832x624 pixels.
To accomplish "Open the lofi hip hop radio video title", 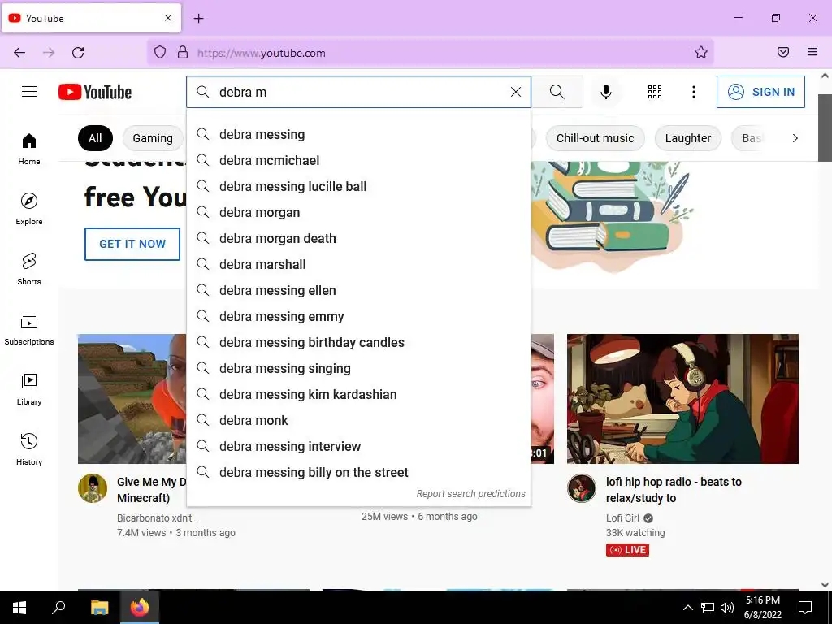I will (674, 490).
